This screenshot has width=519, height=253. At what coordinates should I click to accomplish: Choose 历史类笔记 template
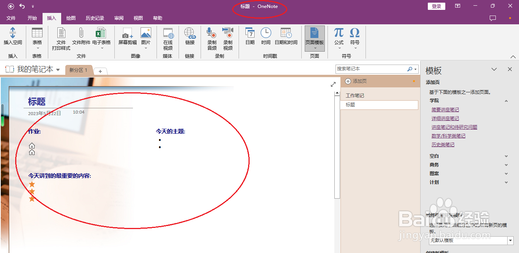443,145
